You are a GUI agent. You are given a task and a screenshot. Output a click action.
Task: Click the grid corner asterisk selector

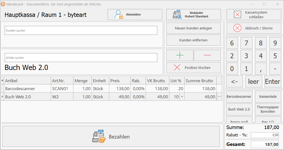pyautogui.click(x=2, y=81)
